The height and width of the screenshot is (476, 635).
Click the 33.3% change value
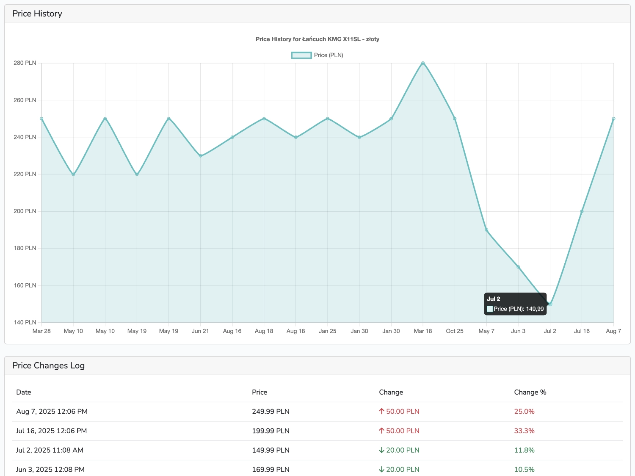[x=524, y=431]
